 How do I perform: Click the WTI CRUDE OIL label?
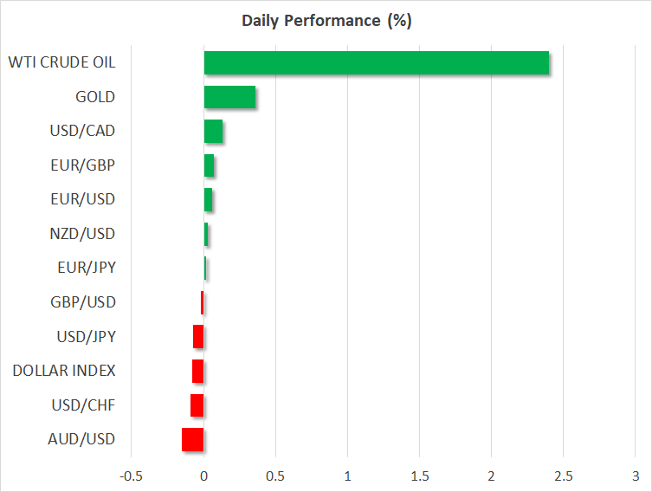(x=61, y=62)
